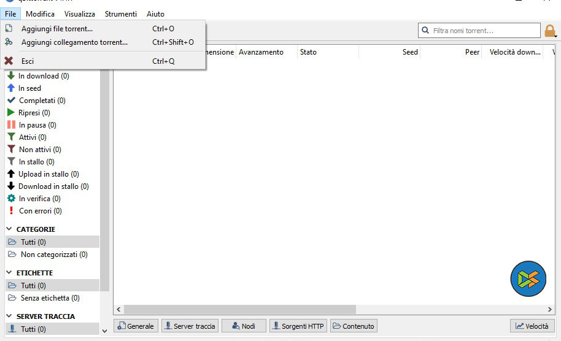The image size is (561, 341).
Task: Open the Strumenti menu
Action: 120,14
